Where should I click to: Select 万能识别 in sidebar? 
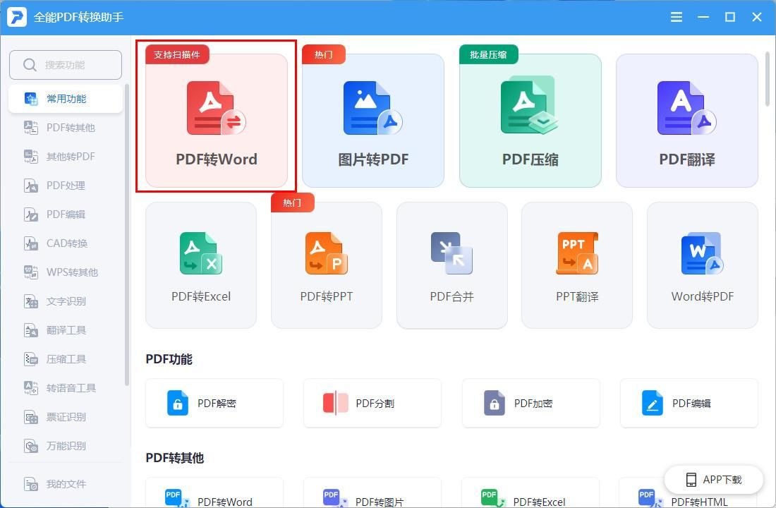66,446
